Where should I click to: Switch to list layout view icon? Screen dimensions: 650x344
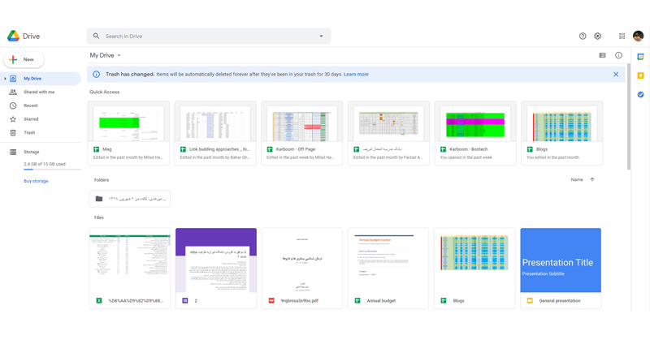click(x=602, y=56)
